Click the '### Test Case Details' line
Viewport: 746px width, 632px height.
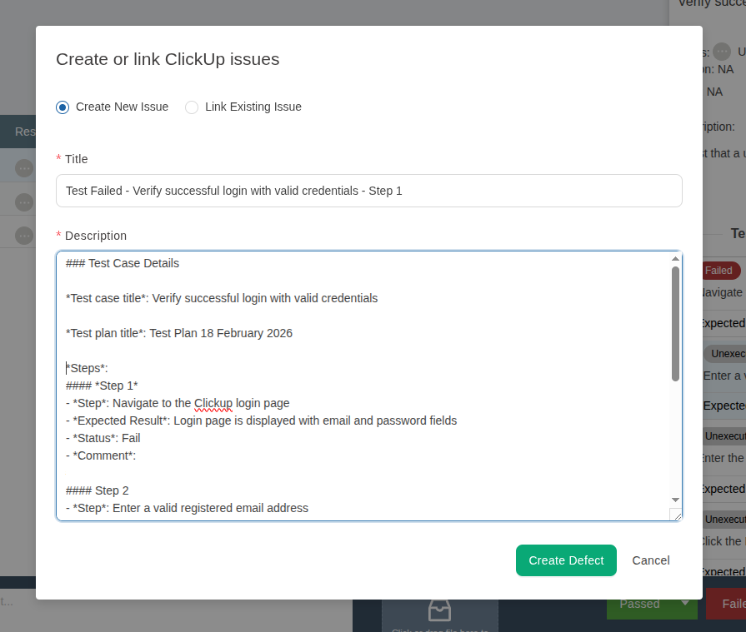pyautogui.click(x=123, y=263)
